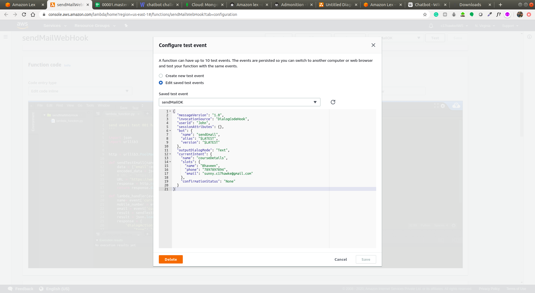Viewport: 535px width, 293px height.
Task: Open the browser profile avatar
Action: [520, 14]
